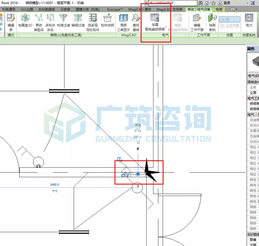Click the MagiCAD ribbon panel label
Viewport: 259px width, 246px height.
point(129,35)
